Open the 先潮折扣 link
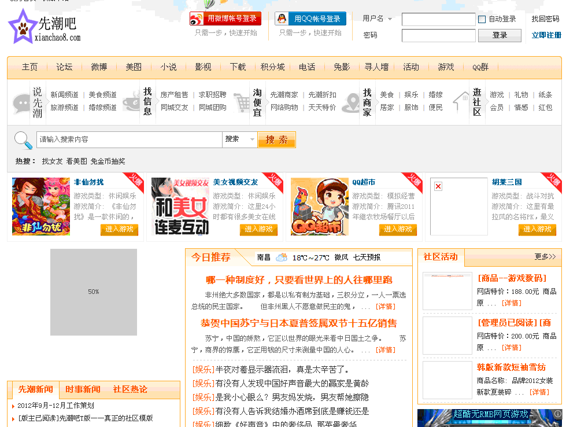 322,95
